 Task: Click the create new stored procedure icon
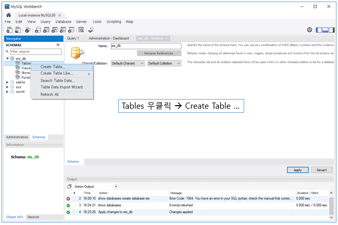[x=63, y=29]
